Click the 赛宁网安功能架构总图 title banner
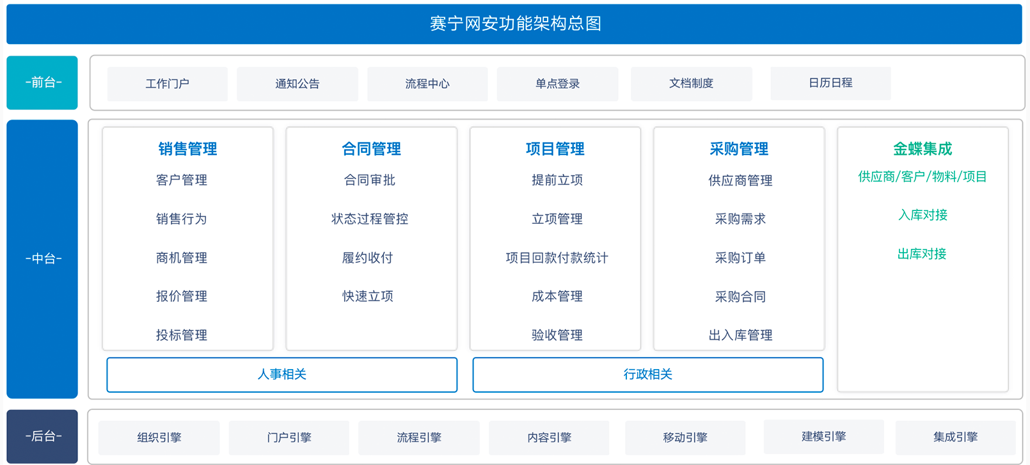Screen dimensions: 1030x465 click(x=514, y=24)
